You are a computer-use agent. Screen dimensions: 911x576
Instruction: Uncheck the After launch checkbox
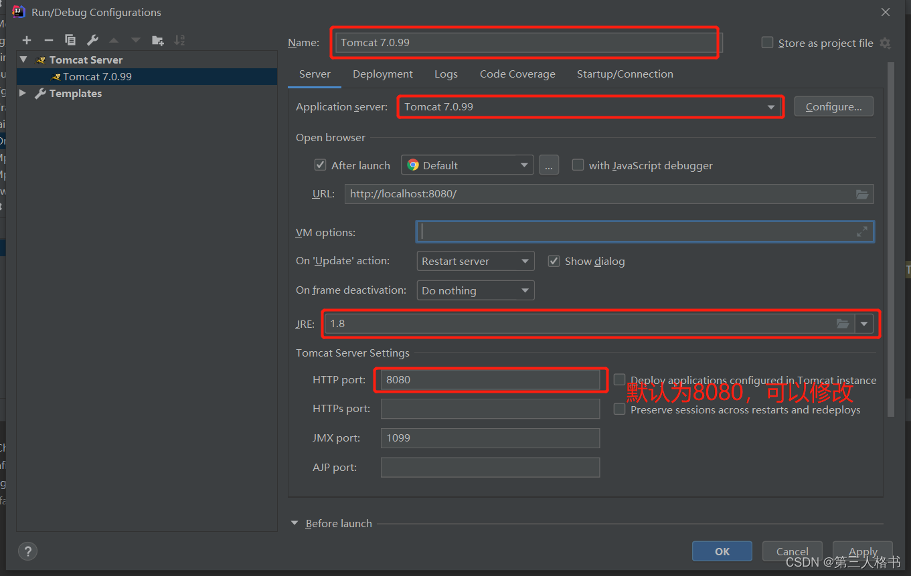coord(320,165)
